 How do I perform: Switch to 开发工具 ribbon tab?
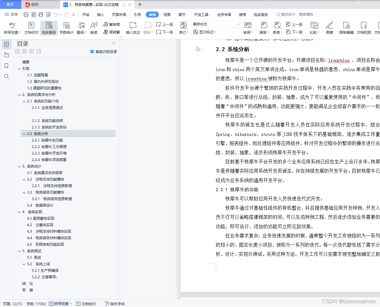click(201, 15)
